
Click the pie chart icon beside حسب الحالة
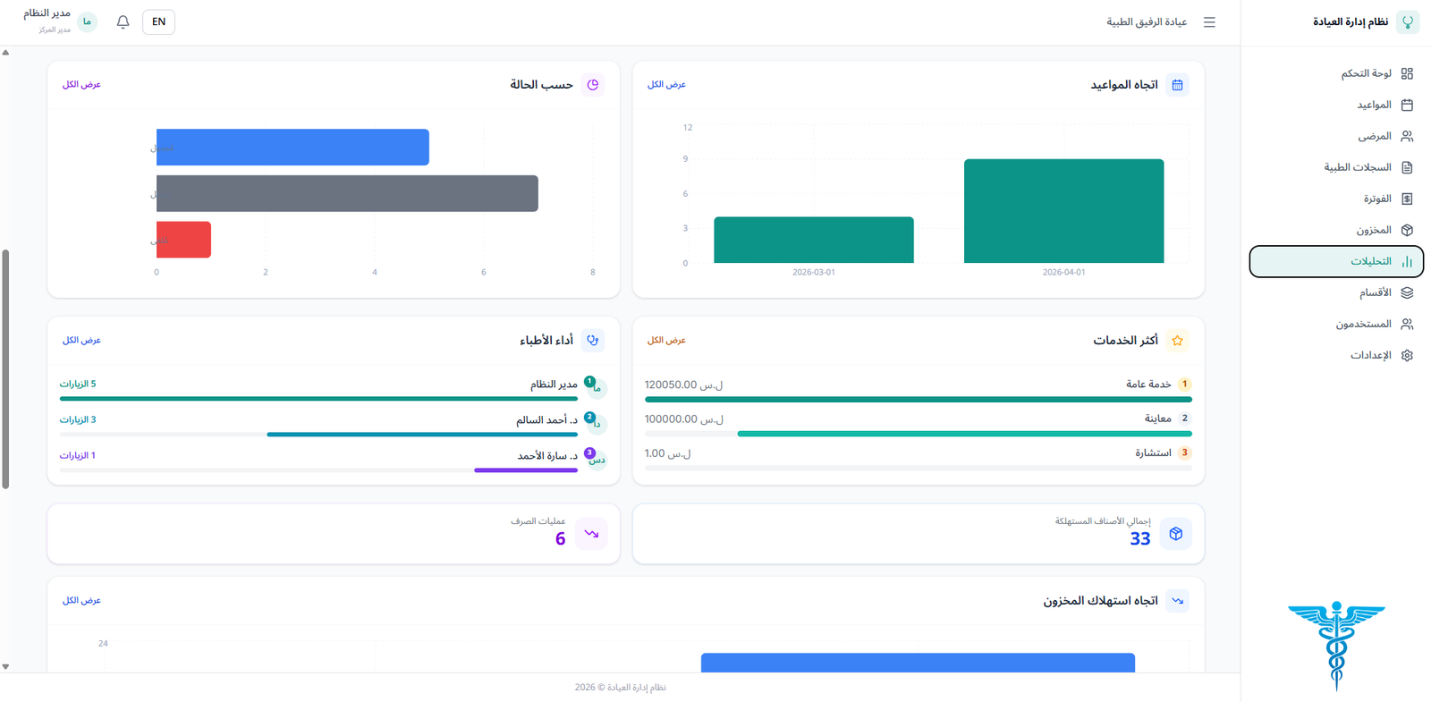[x=592, y=85]
